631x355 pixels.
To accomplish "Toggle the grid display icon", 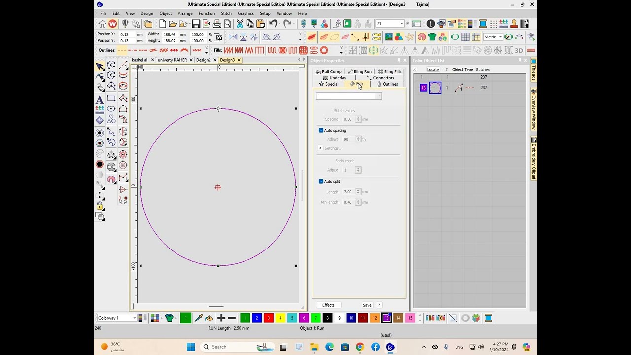I will tap(465, 37).
